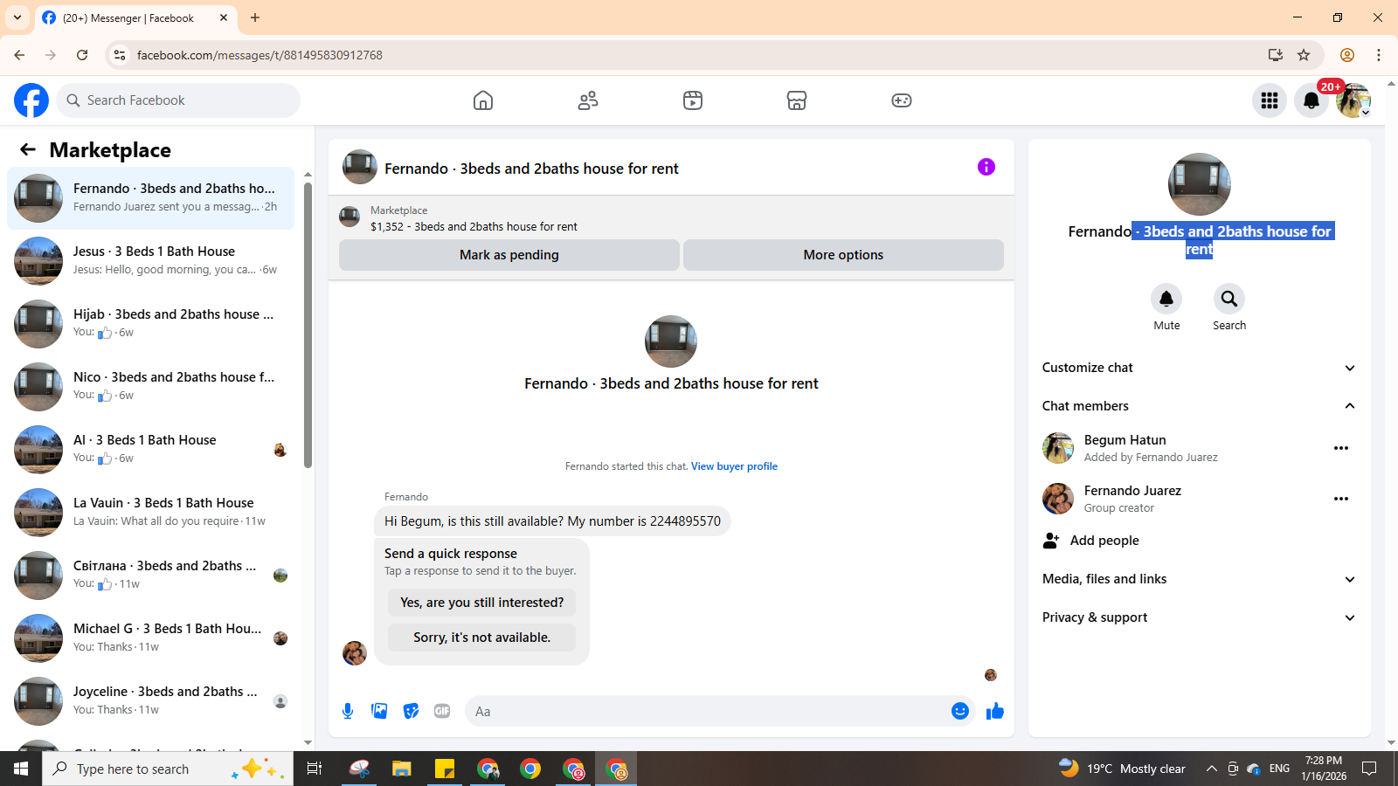Go to the Home feed icon
Screen dimensions: 1398x786
(483, 100)
